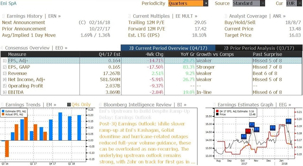
Task: Select the Revenue measure row
Action: pyautogui.click(x=151, y=73)
